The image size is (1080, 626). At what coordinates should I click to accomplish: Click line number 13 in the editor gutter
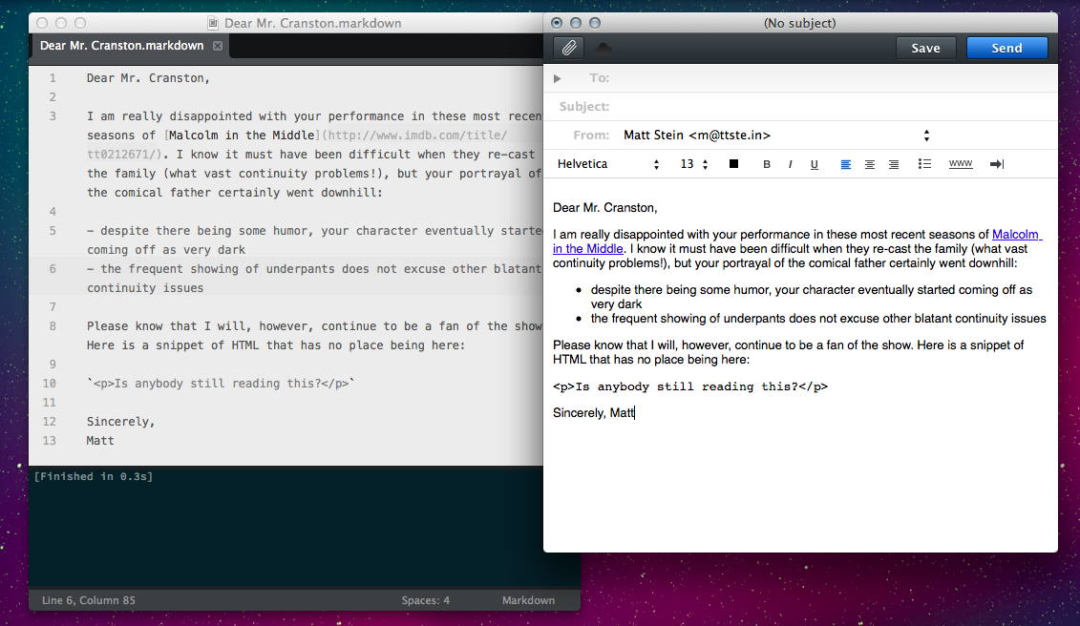pyautogui.click(x=49, y=440)
